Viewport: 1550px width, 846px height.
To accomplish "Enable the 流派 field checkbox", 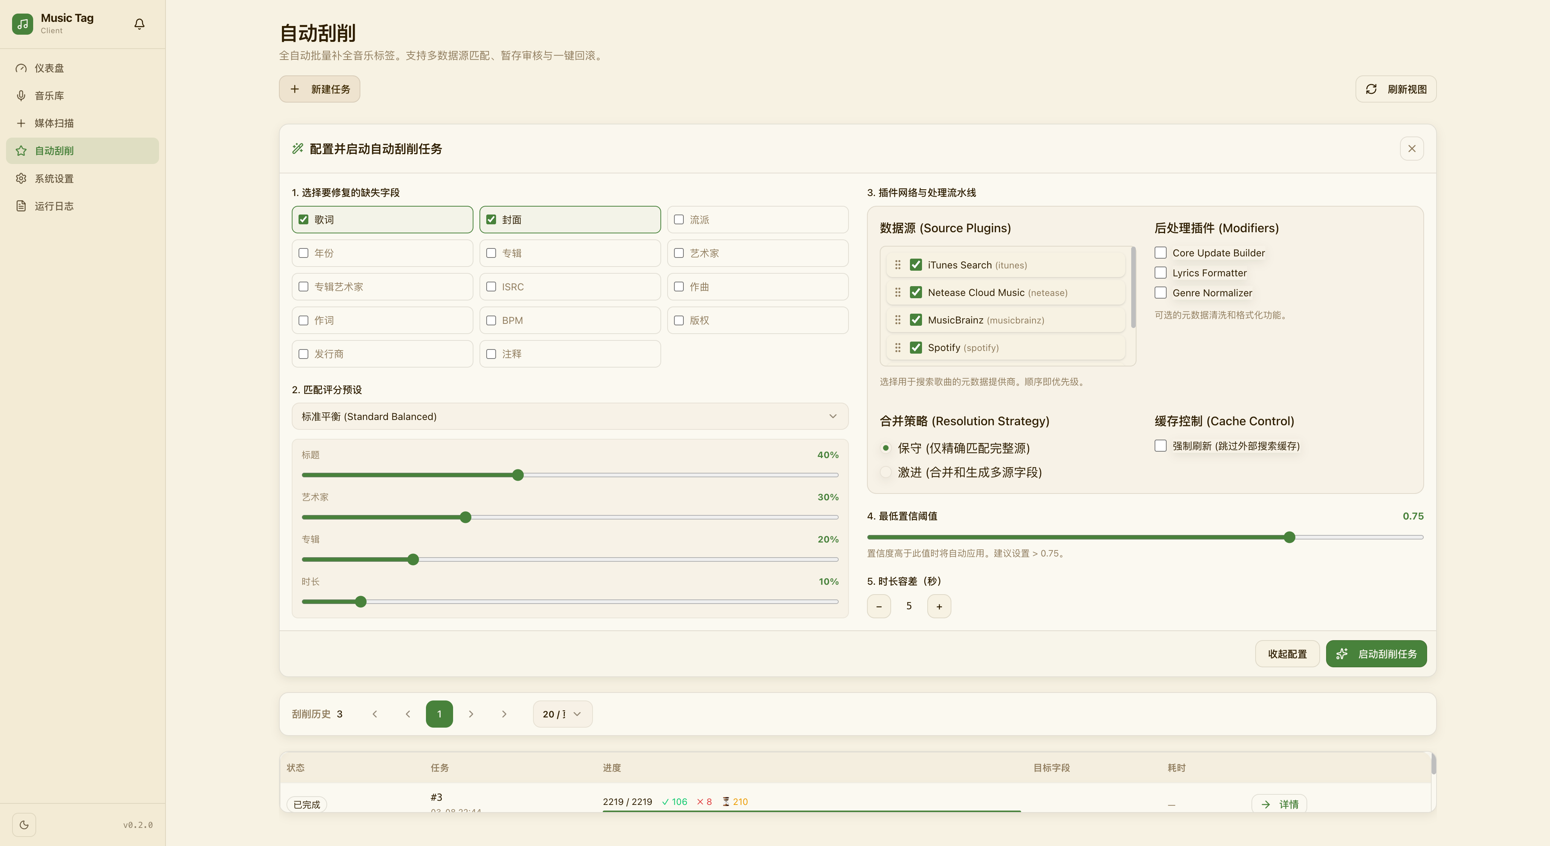I will pos(679,220).
